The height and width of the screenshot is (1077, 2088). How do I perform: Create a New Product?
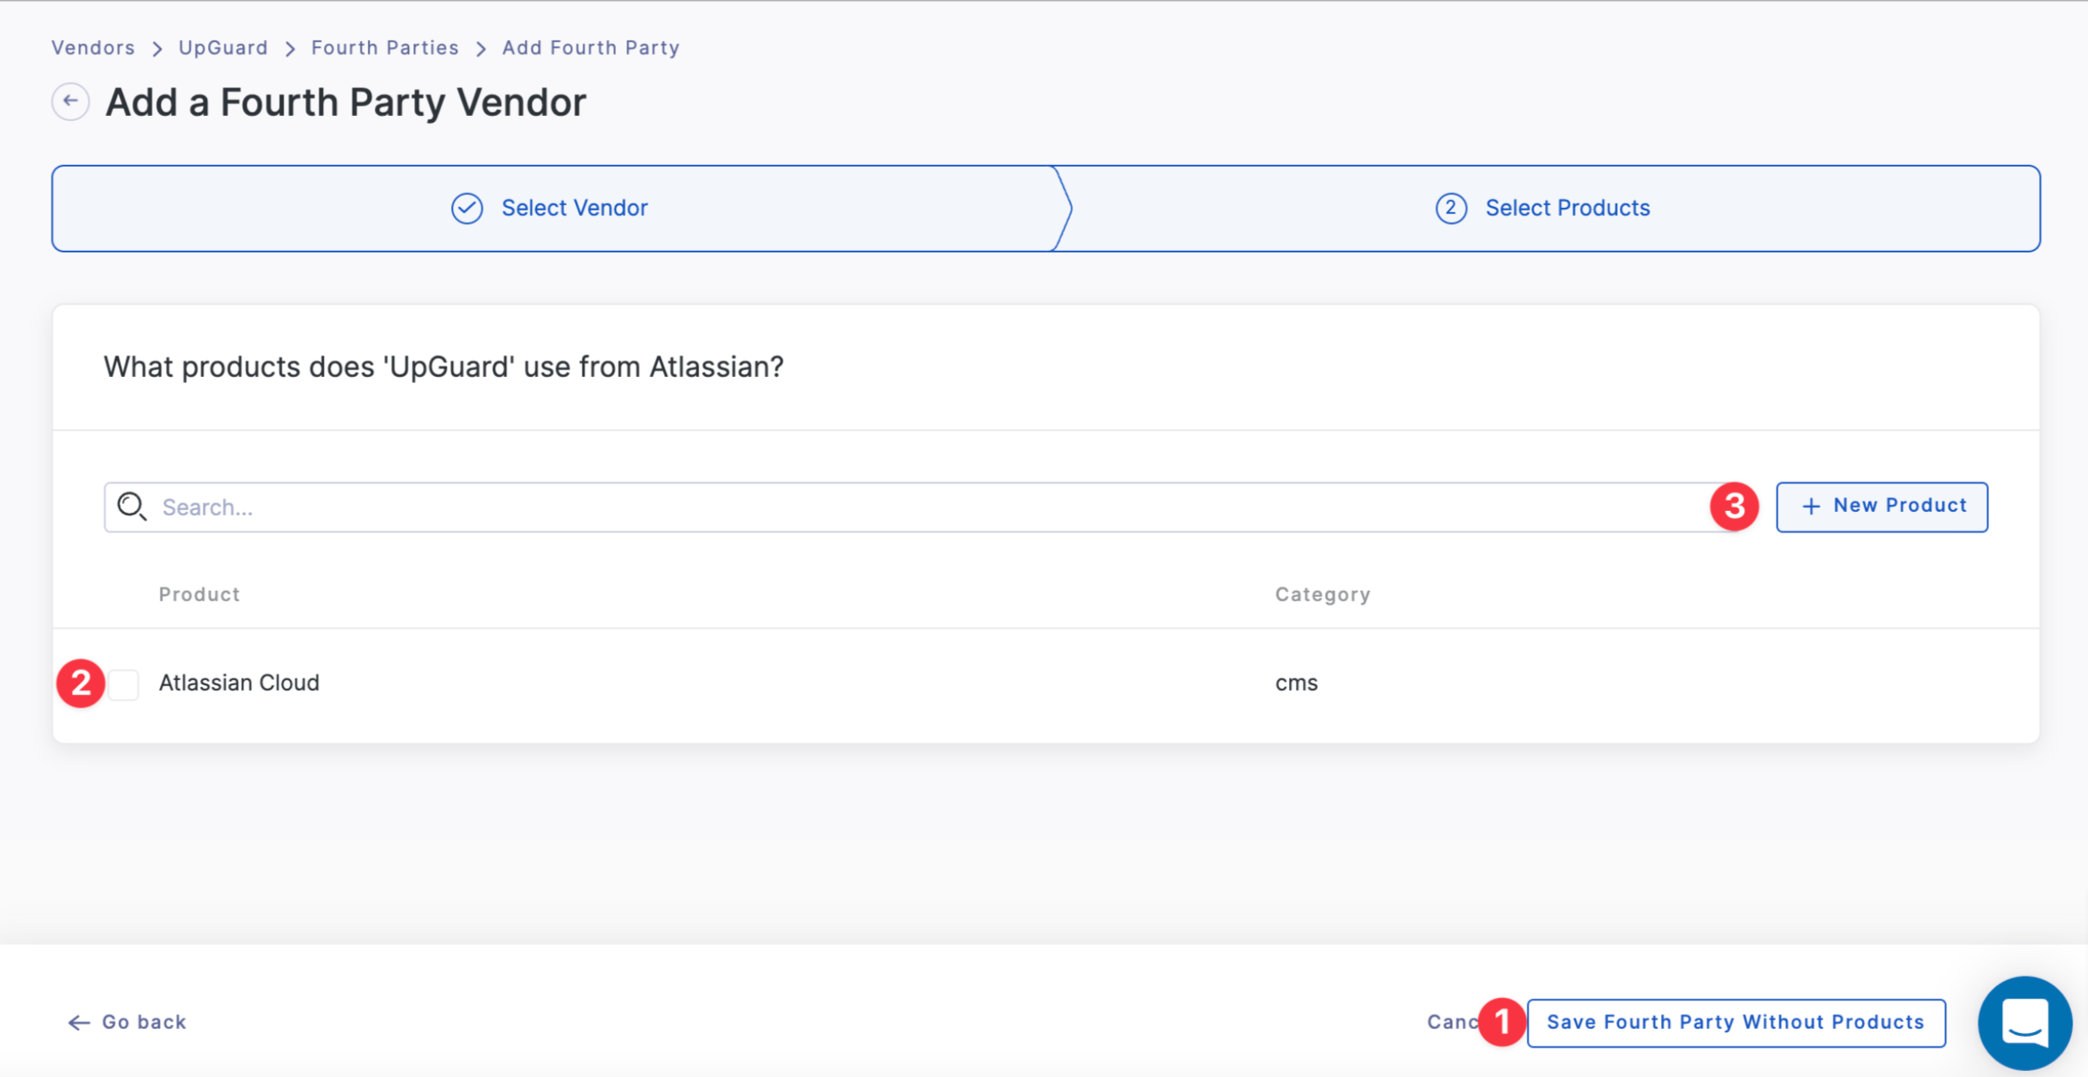[1882, 506]
